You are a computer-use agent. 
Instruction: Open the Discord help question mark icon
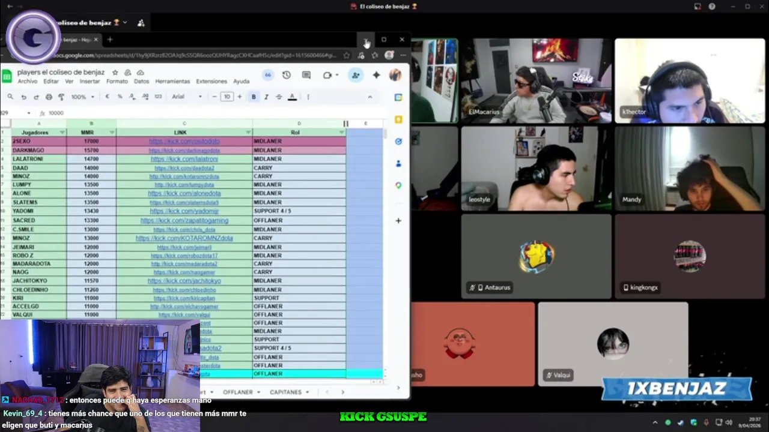tap(712, 7)
